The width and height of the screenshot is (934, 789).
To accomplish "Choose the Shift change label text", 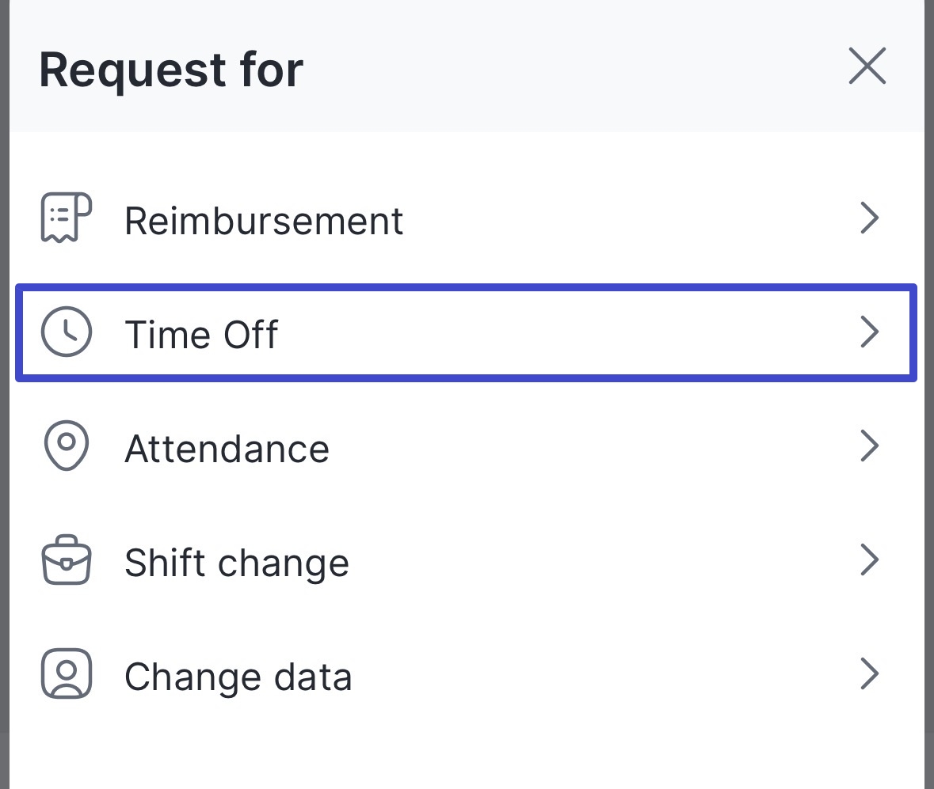I will 236,563.
